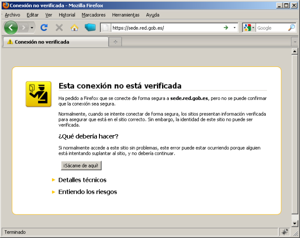Open the Herramientas menu
This screenshot has height=238, width=300.
[126, 15]
